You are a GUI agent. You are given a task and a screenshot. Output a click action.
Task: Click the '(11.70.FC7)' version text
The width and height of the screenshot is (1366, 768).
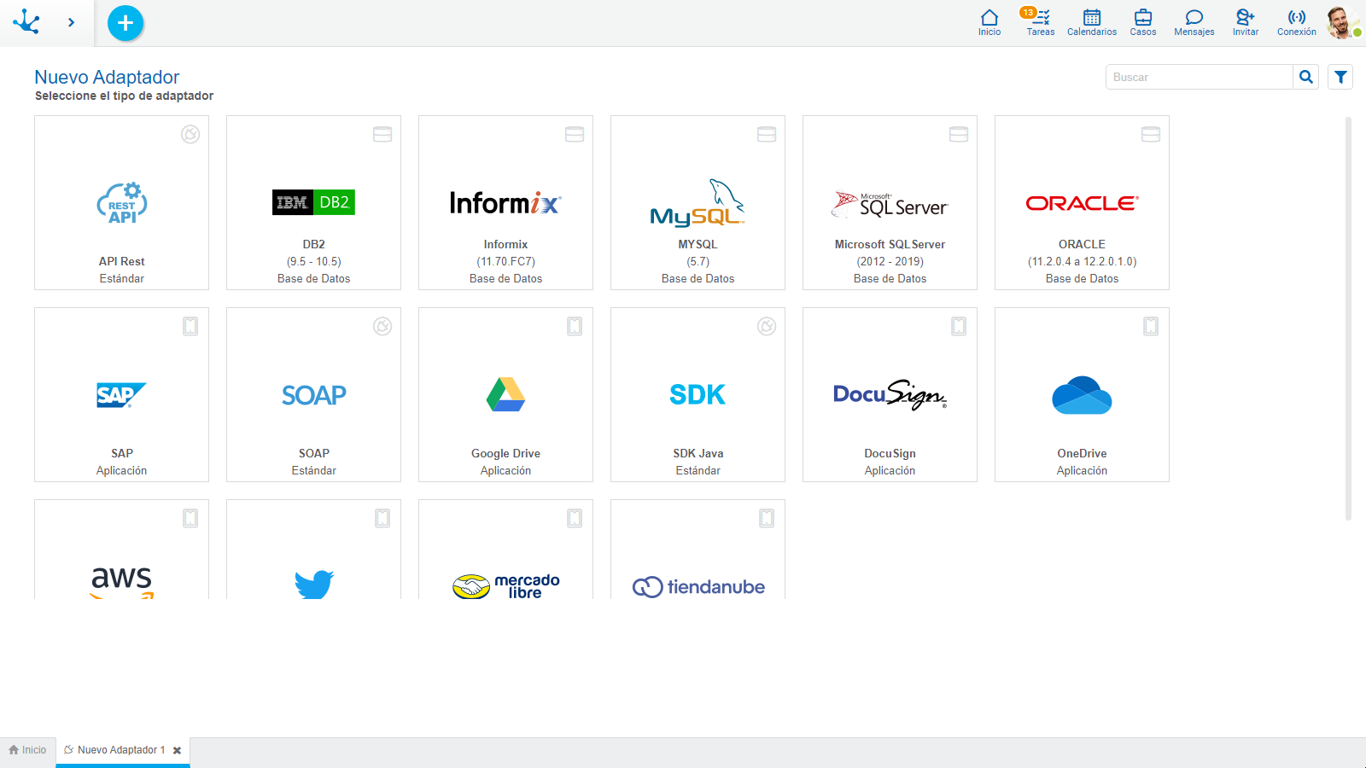point(505,261)
